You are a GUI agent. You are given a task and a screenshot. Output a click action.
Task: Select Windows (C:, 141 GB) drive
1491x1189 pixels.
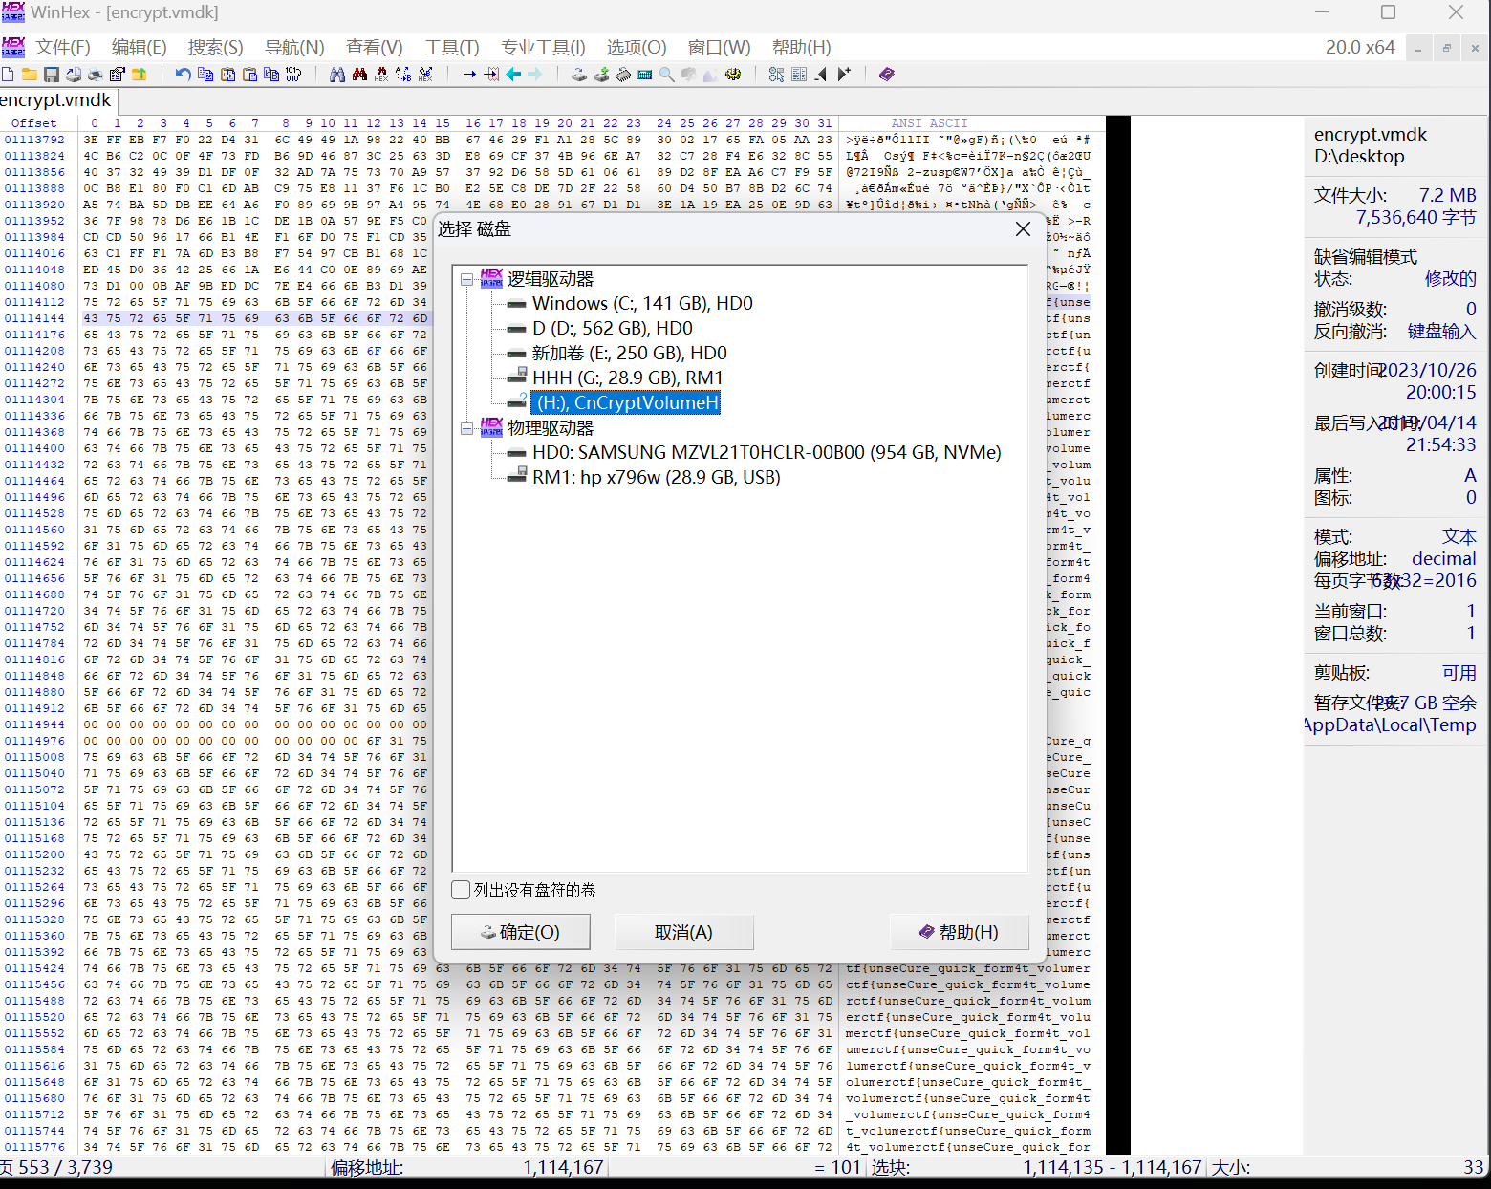point(642,303)
